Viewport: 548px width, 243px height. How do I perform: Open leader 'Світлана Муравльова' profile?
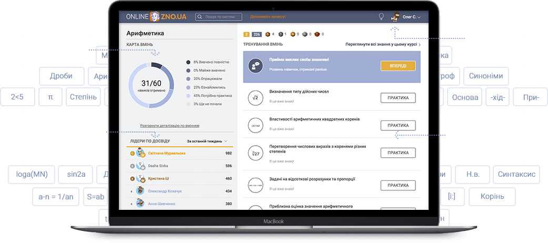coord(167,153)
